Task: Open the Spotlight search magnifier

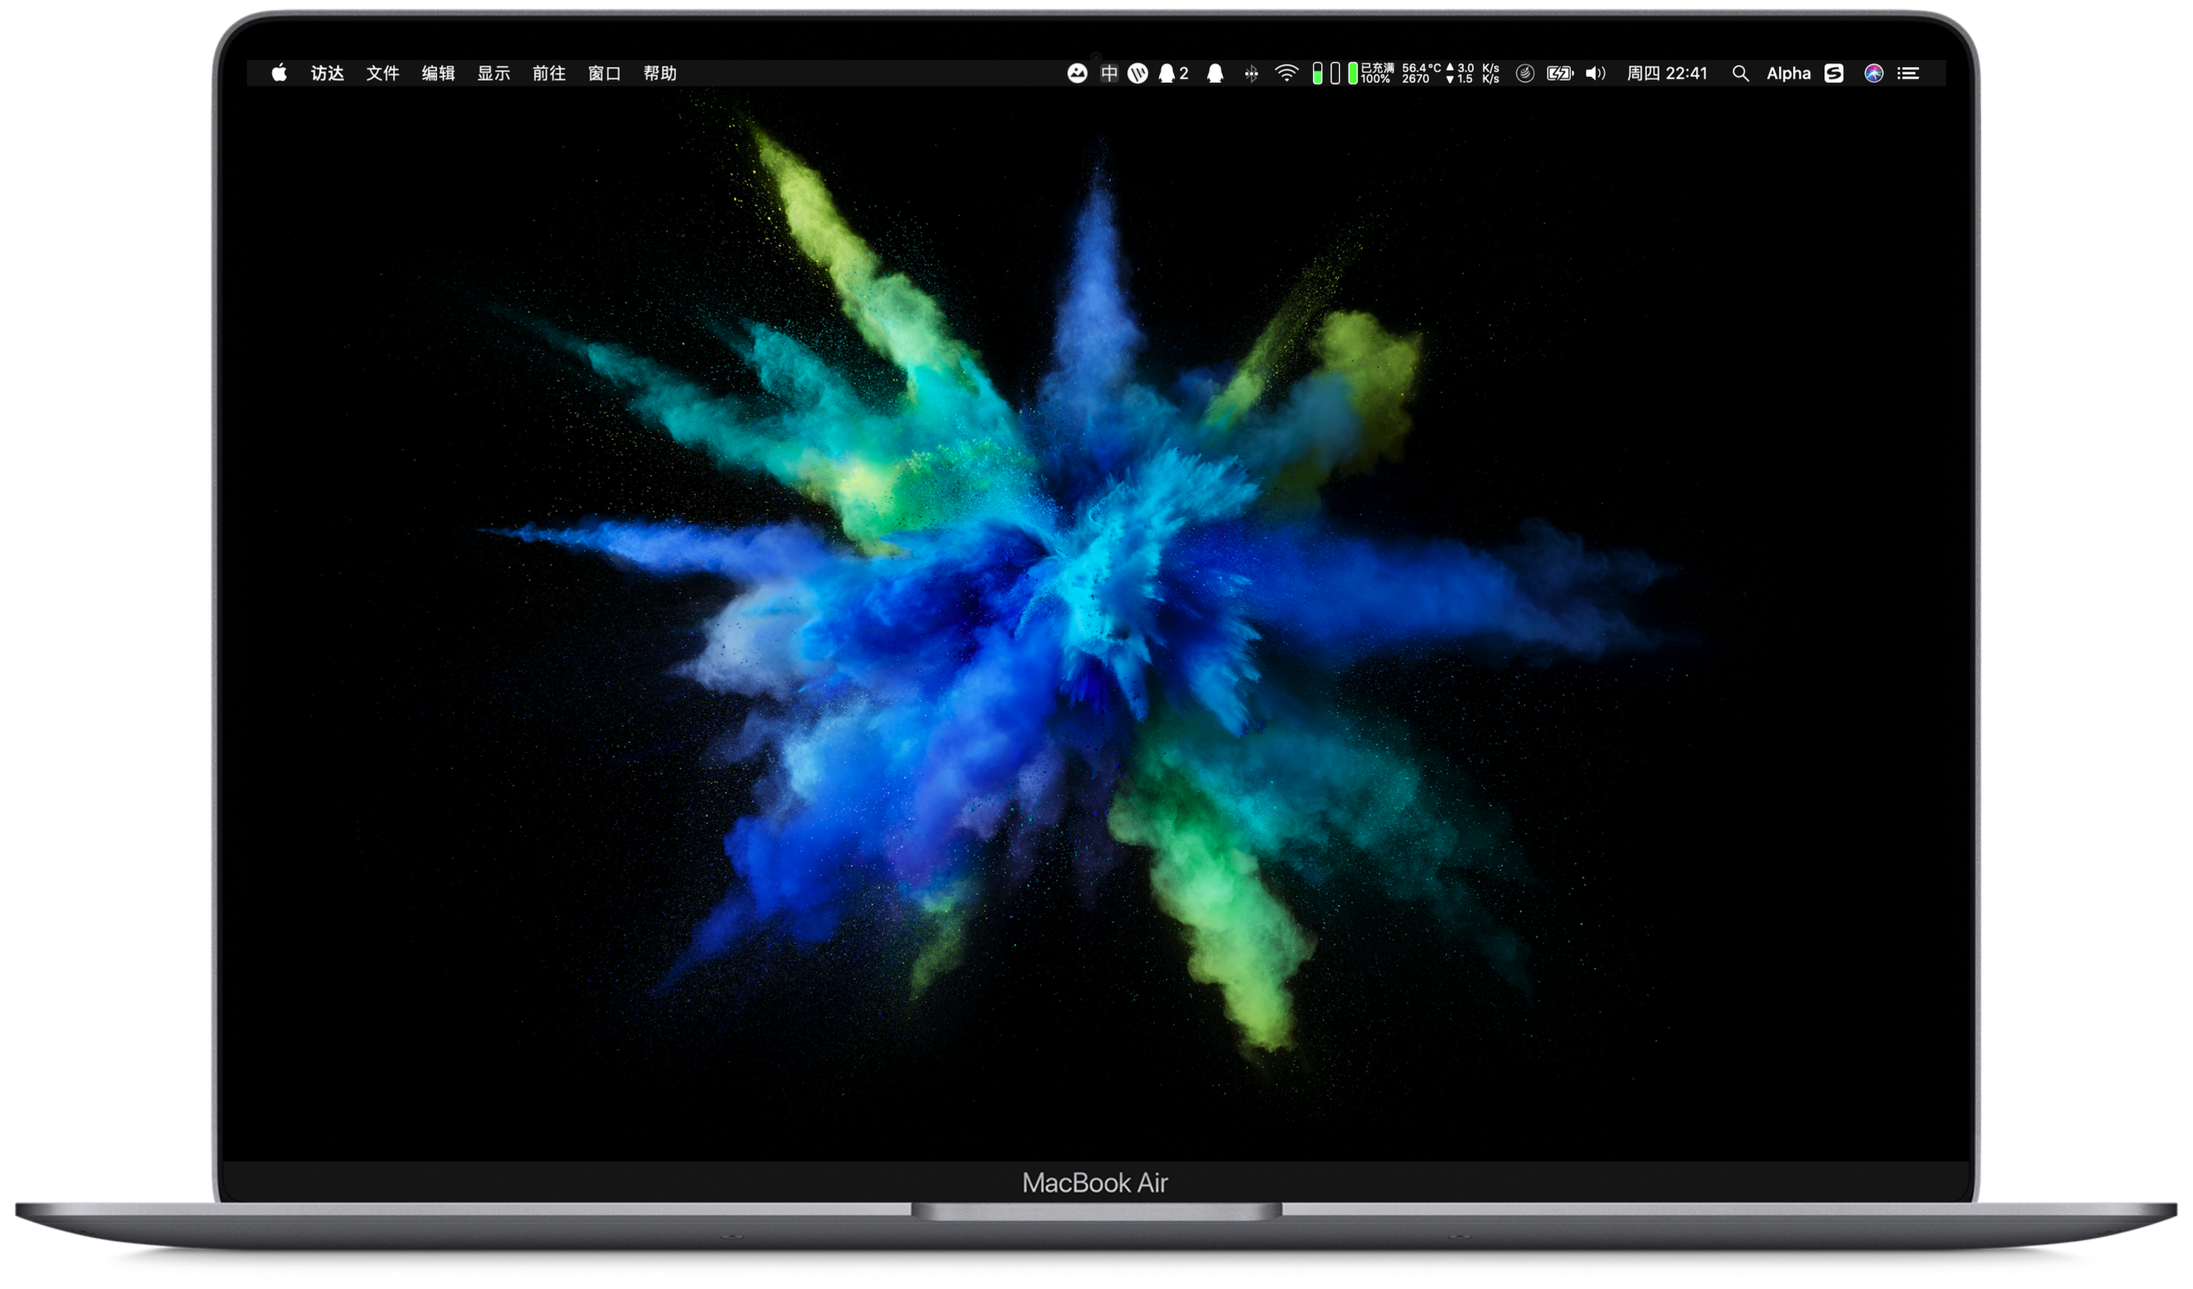Action: pos(1740,73)
